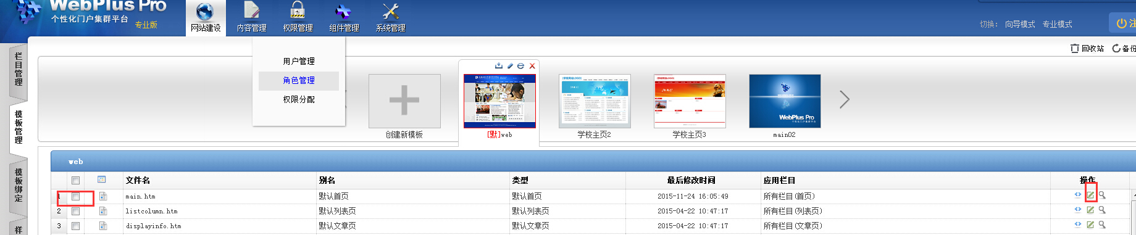Select the 学校主页3 template thumbnail
Viewport: 1136px width, 235px height.
(x=690, y=101)
